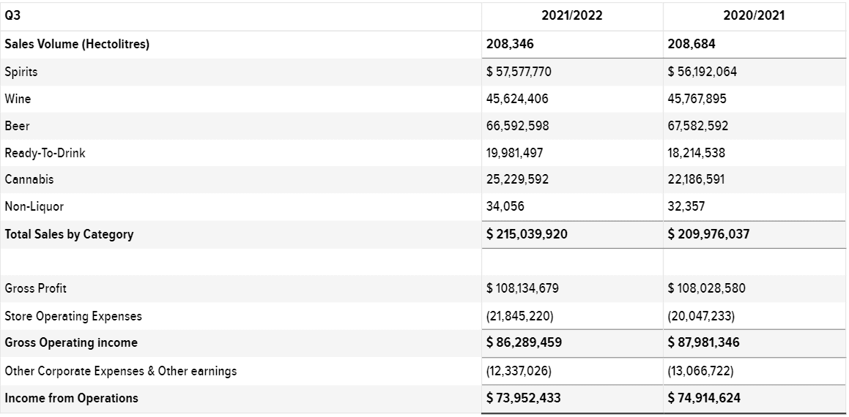Select the Ready-To-Drink row label
The width and height of the screenshot is (849, 417).
pyautogui.click(x=45, y=153)
